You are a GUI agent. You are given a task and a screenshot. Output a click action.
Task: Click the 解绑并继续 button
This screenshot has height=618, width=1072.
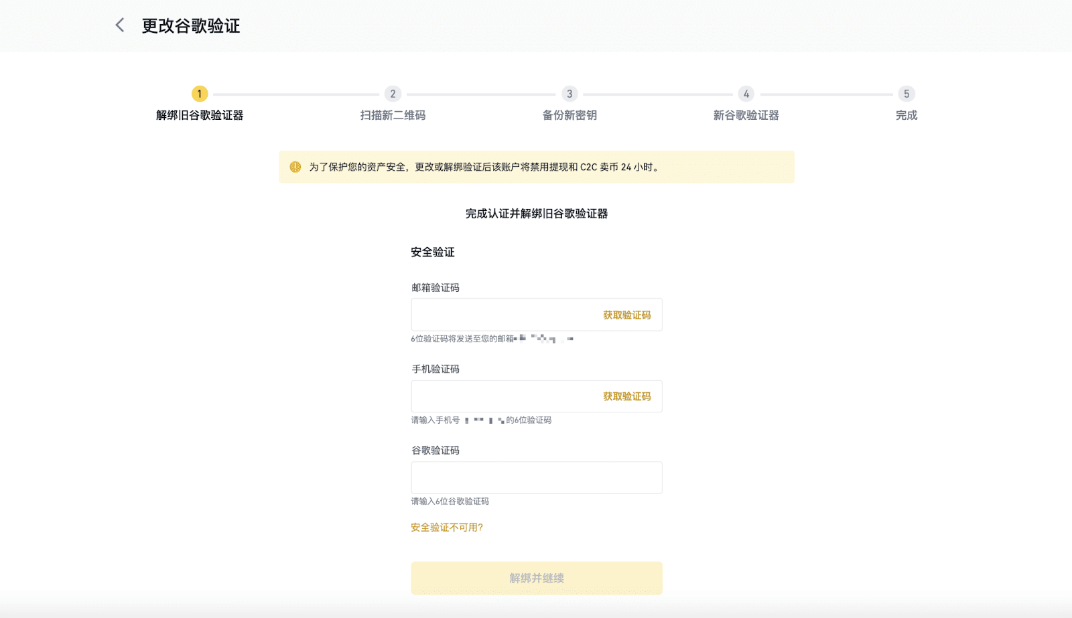(537, 578)
